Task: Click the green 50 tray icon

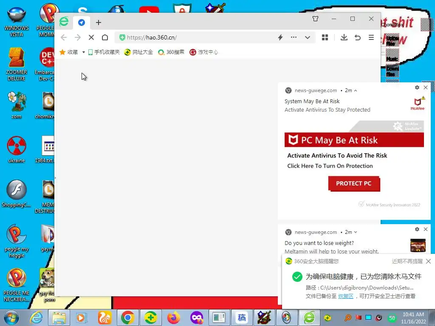Action: (392, 318)
